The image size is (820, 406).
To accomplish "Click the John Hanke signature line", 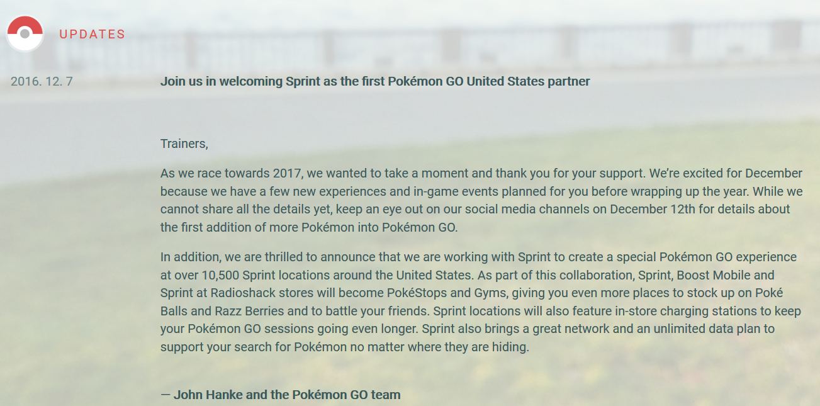I will 281,395.
